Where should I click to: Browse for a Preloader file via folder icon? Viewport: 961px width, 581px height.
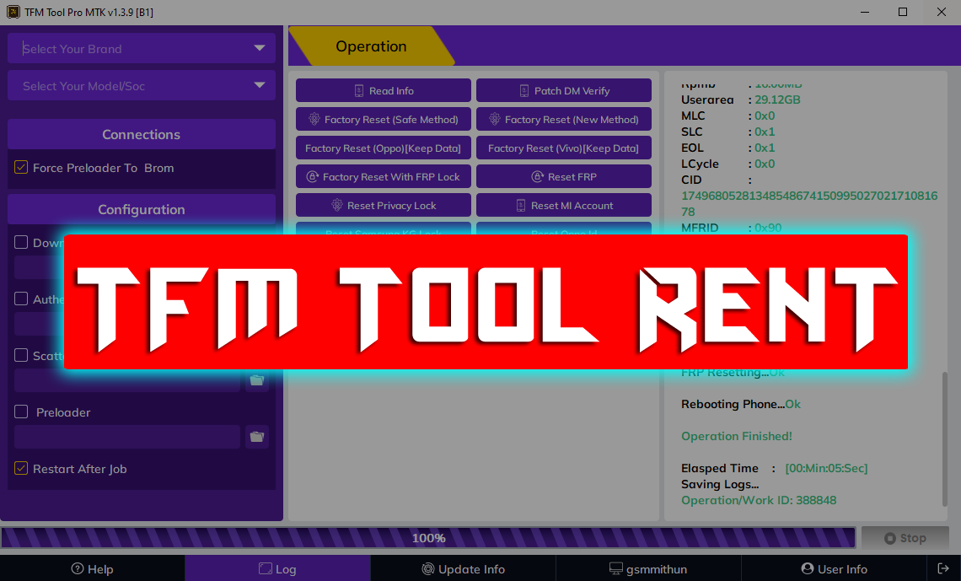click(257, 437)
